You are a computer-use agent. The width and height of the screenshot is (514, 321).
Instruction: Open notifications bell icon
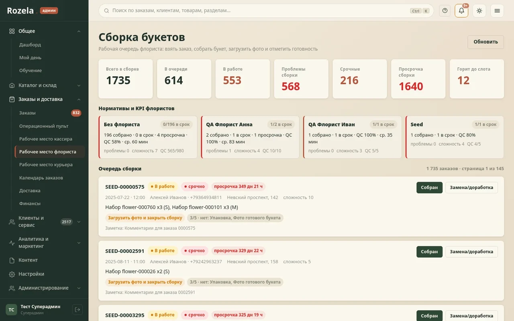tap(461, 11)
